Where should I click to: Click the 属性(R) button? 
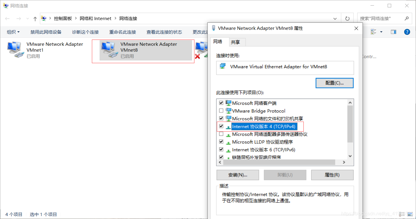click(x=332, y=175)
